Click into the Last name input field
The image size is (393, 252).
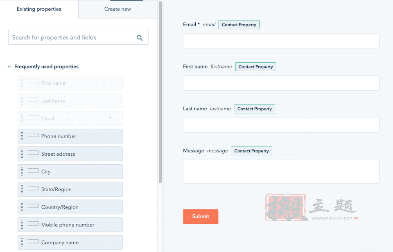281,125
